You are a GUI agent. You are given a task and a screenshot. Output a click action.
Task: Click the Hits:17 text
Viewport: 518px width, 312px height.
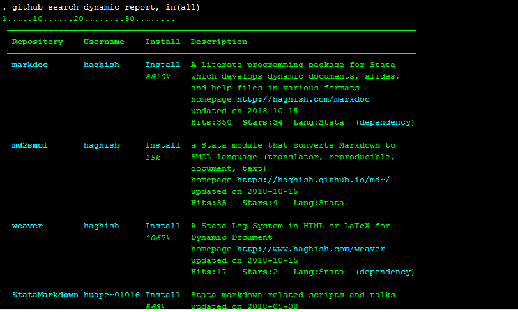pyautogui.click(x=209, y=272)
